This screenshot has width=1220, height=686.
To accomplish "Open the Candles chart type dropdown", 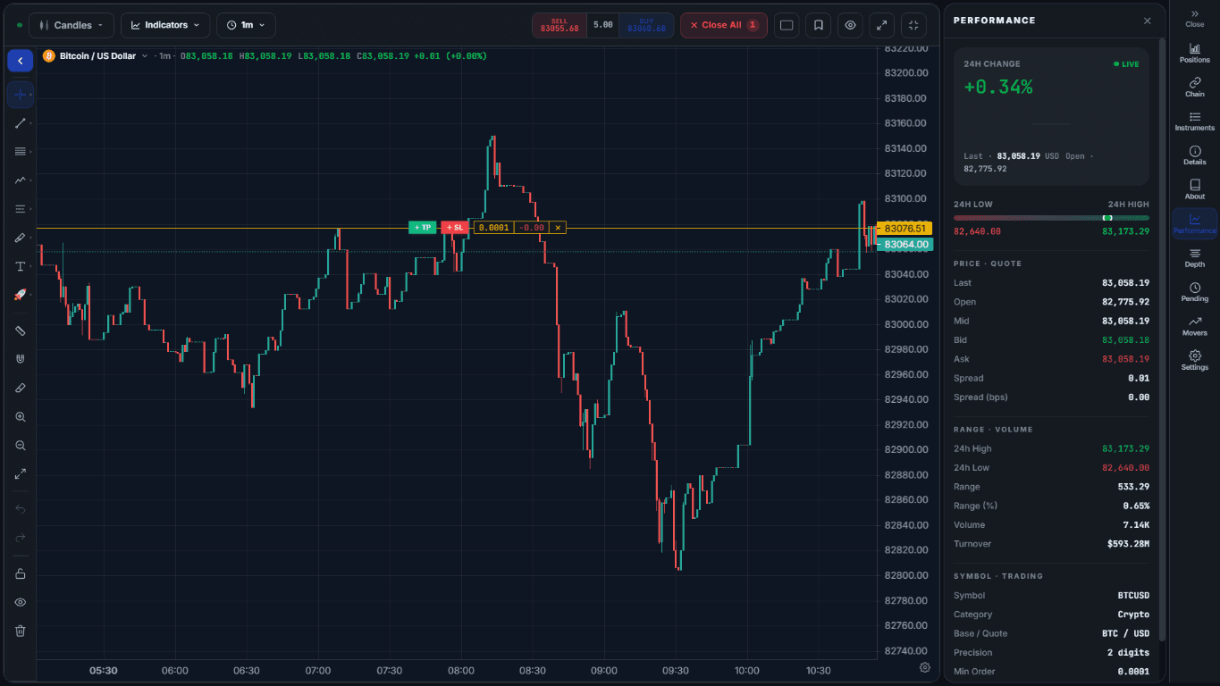I will [x=72, y=25].
